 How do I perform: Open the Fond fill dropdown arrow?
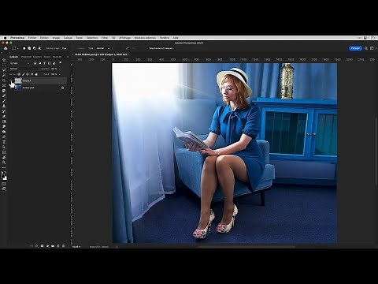point(60,74)
